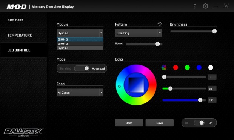Toggle Standard/Advanced mode switch

point(82,68)
